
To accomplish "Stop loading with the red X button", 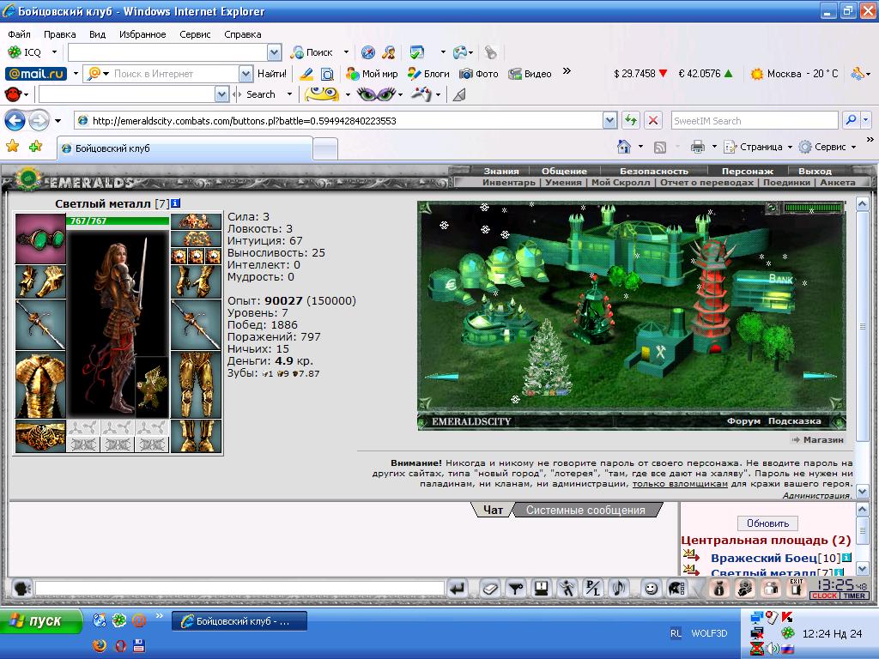I will tap(652, 120).
